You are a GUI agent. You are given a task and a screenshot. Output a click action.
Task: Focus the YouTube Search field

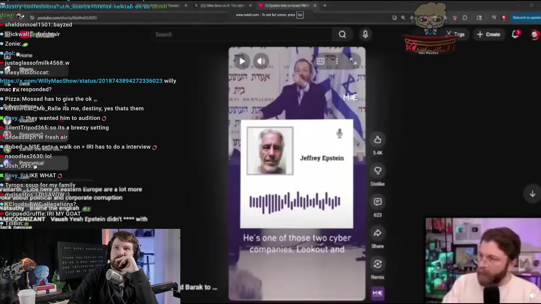coord(241,35)
